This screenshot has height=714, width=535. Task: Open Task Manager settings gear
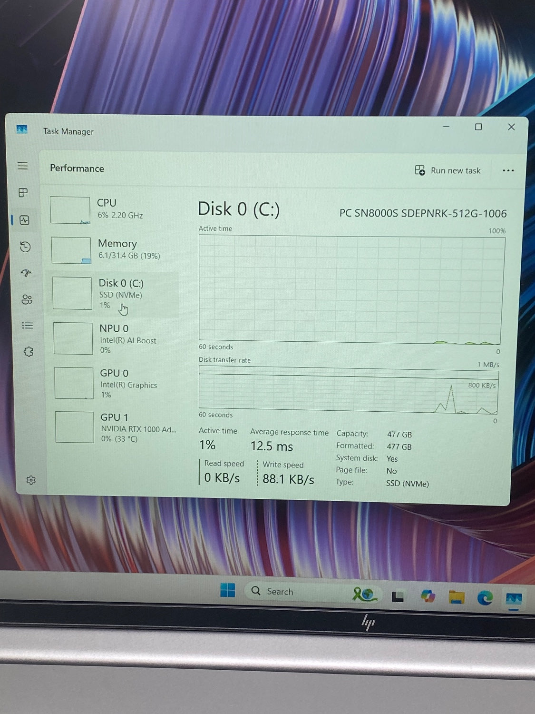(x=31, y=480)
